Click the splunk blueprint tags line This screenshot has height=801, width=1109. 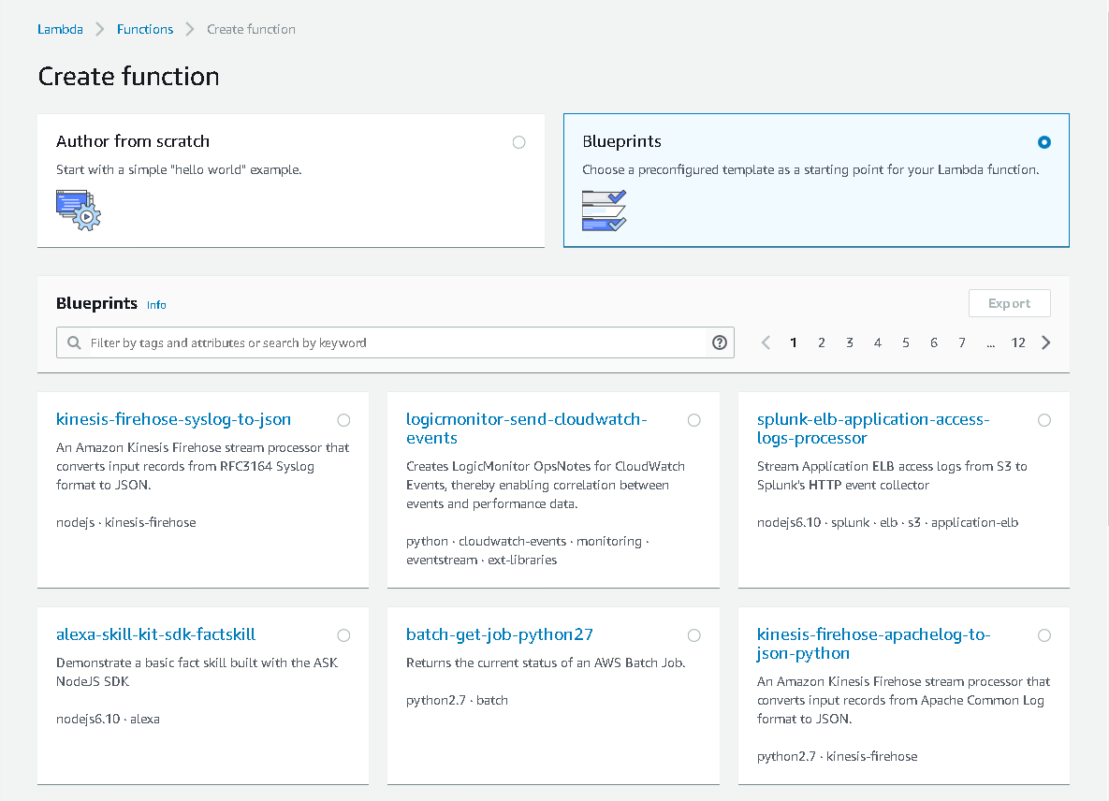(x=887, y=522)
